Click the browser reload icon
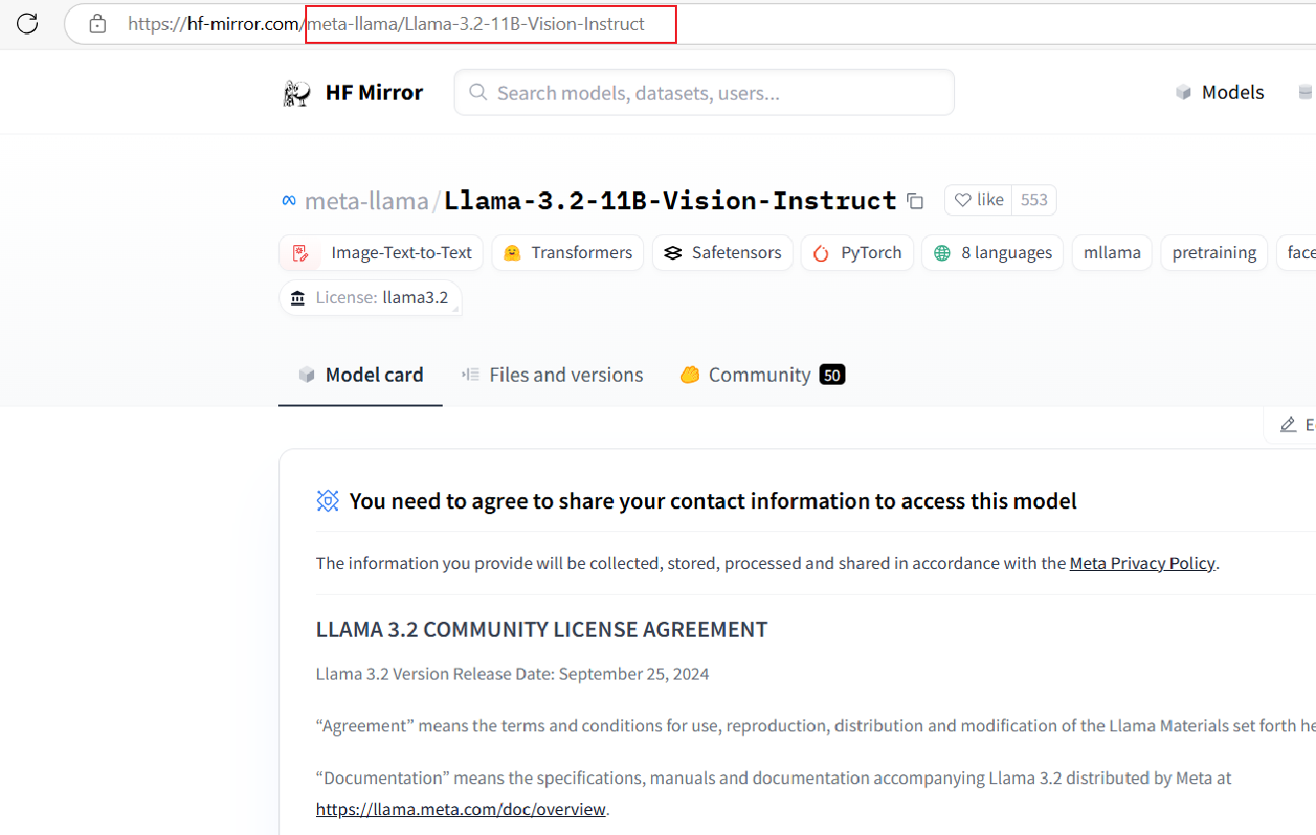The image size is (1316, 835). (28, 24)
